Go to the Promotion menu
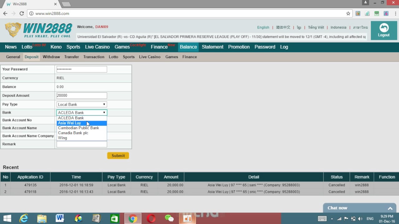 [x=239, y=47]
